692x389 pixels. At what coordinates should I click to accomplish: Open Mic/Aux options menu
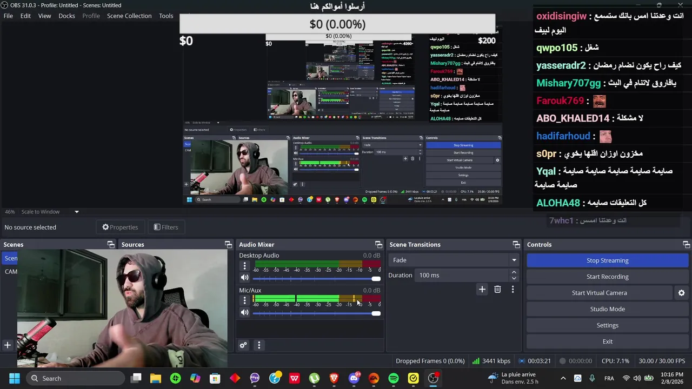(x=244, y=300)
